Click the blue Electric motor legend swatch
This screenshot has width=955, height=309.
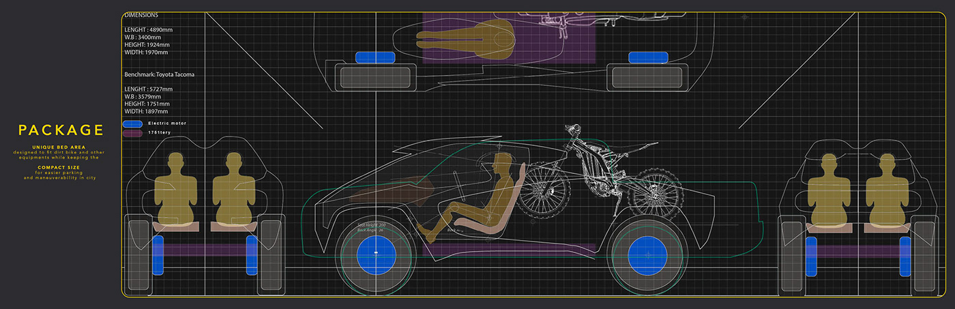pos(132,123)
